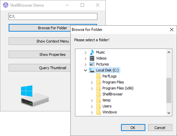Collapse the Local Disk (C:) node

point(86,70)
